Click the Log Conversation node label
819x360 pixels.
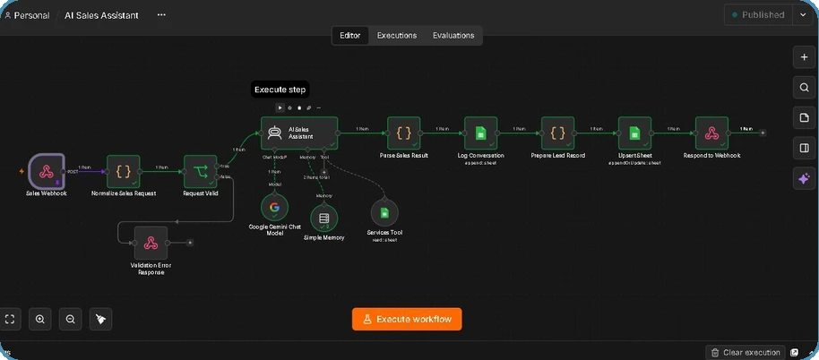click(x=480, y=156)
